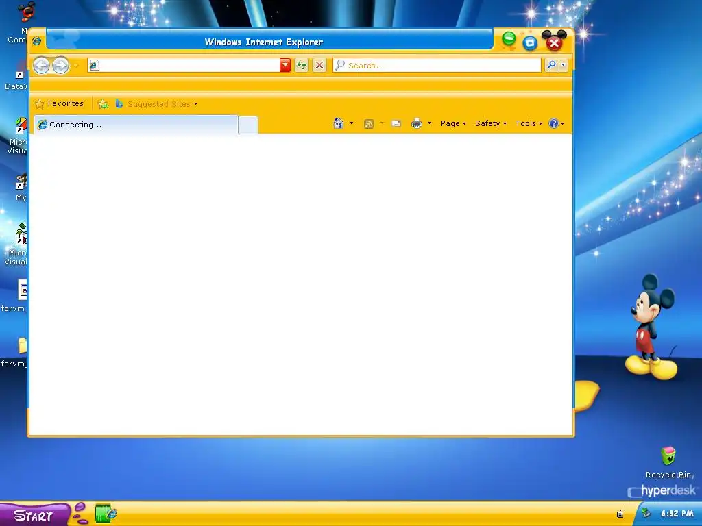
Task: Minimize the Internet Explorer window
Action: click(509, 39)
